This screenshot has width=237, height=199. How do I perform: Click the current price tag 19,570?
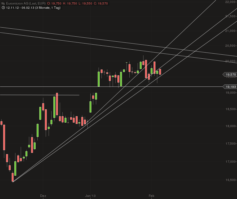(230, 75)
